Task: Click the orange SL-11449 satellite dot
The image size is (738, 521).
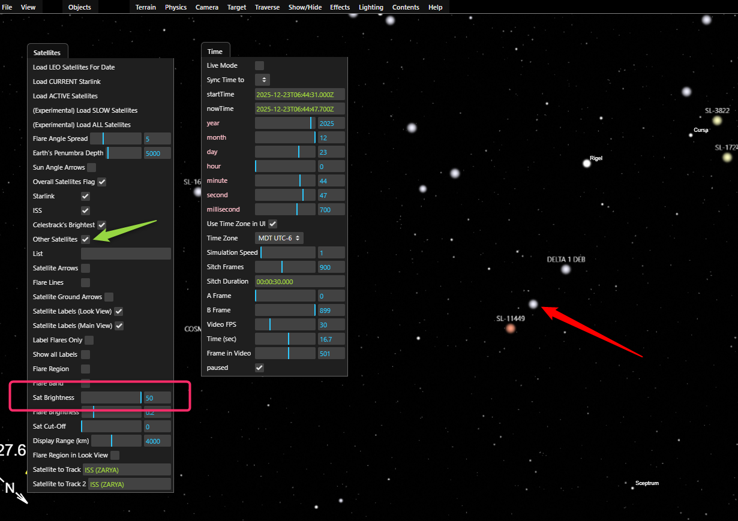Action: pyautogui.click(x=511, y=328)
